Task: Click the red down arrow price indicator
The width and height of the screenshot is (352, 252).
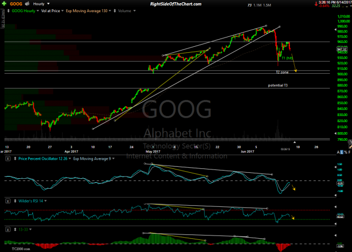Action: tap(316, 4)
